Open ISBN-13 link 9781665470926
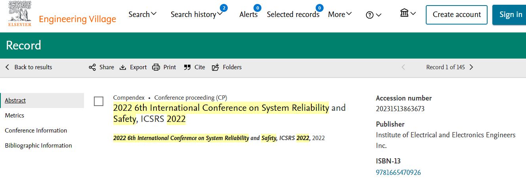 (398, 172)
